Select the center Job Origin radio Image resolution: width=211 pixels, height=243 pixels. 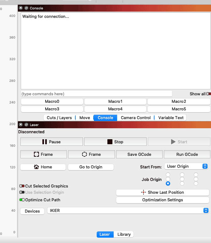(182, 179)
